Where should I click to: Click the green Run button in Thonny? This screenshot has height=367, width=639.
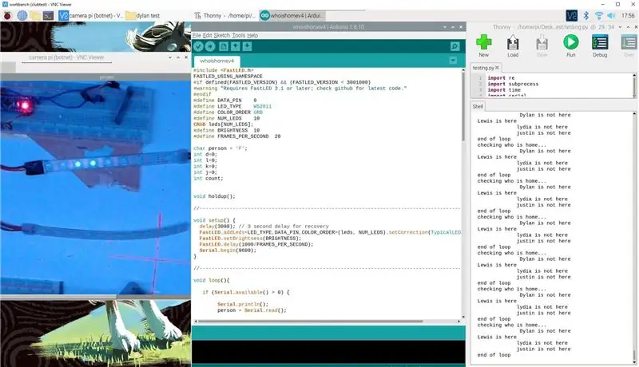[570, 45]
